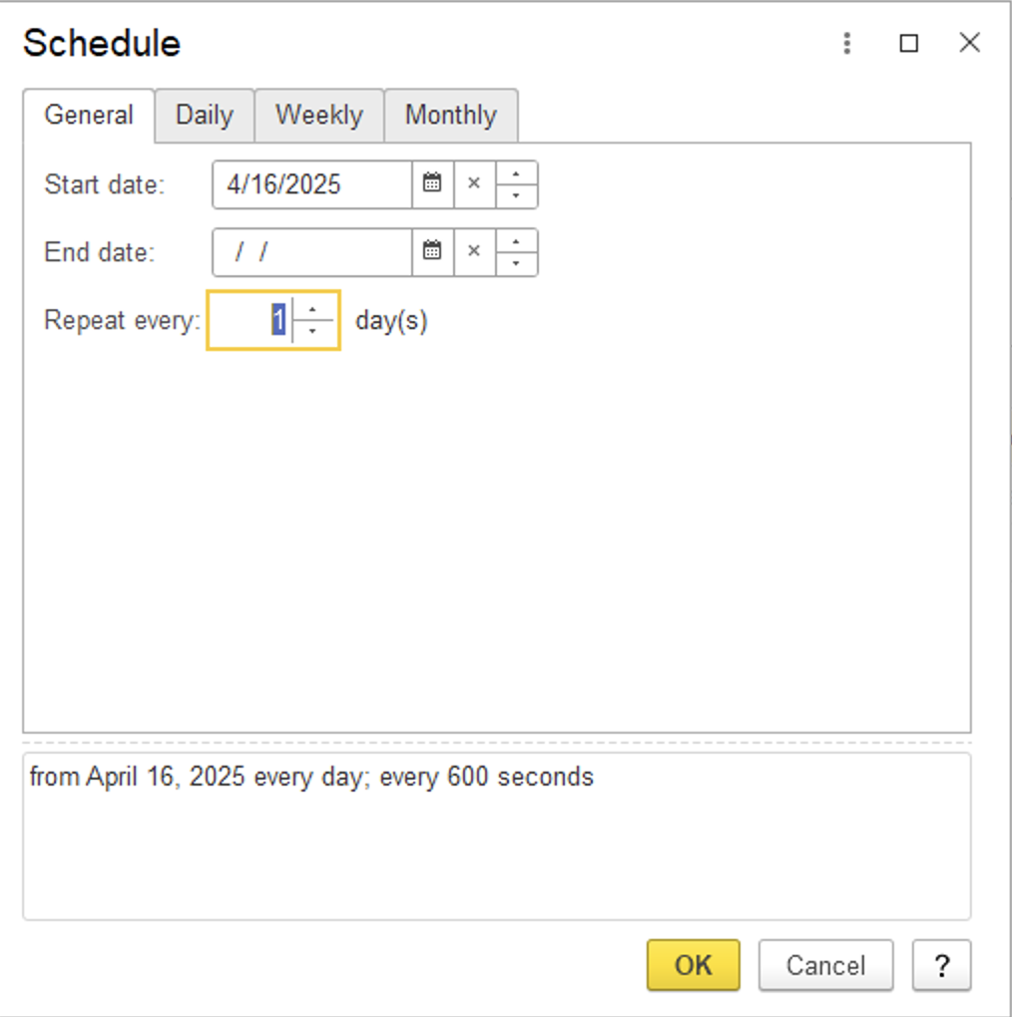Increment the Start date with the up arrow
The width and height of the screenshot is (1012, 1017).
[517, 176]
